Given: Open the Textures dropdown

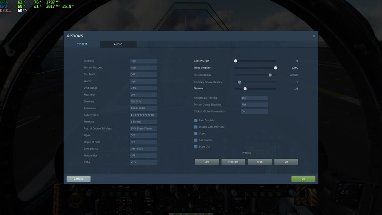Looking at the screenshot, I should click(143, 61).
